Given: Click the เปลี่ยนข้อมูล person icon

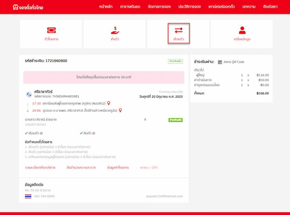Looking at the screenshot, I should [242, 30].
